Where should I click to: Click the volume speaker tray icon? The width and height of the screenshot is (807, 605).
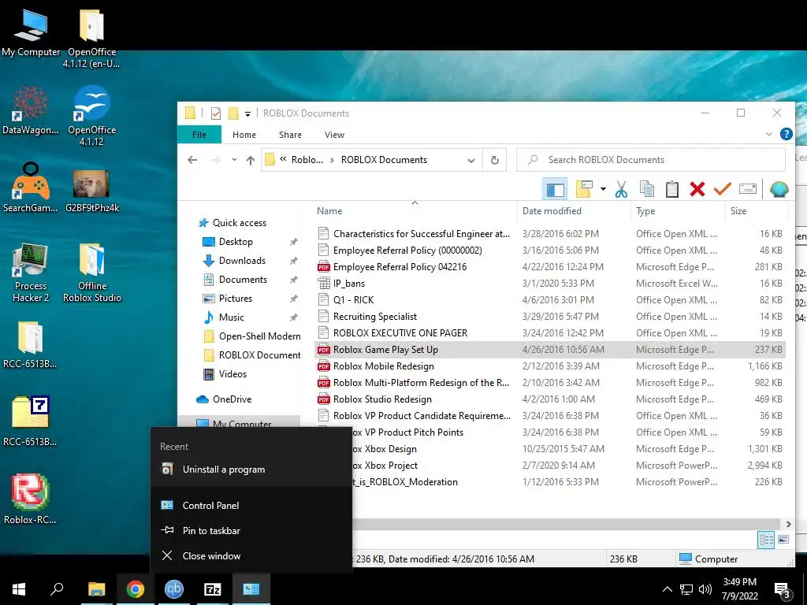pos(705,589)
